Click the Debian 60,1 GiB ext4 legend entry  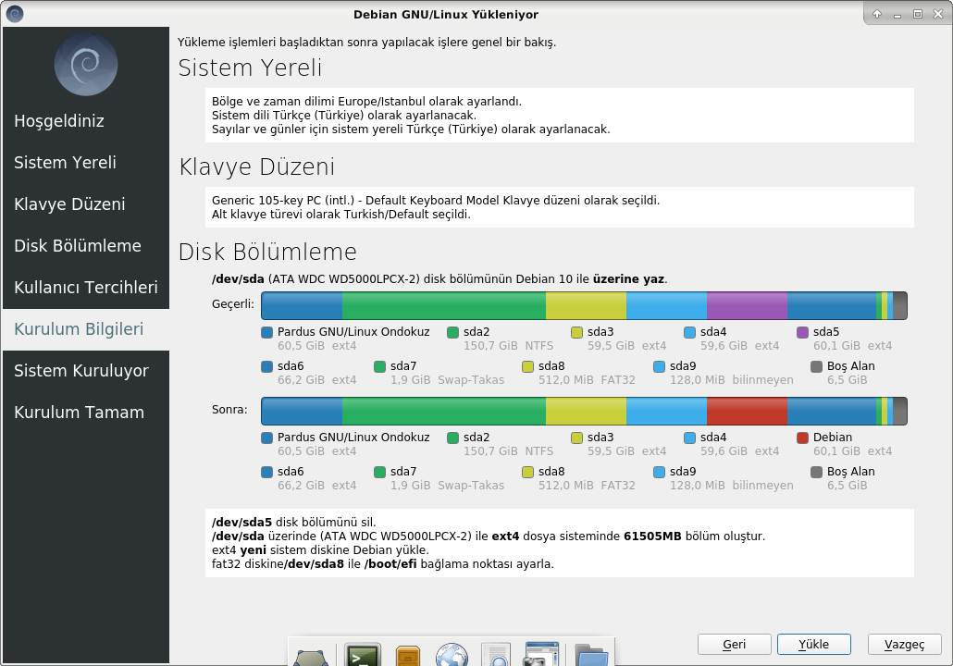tap(845, 444)
